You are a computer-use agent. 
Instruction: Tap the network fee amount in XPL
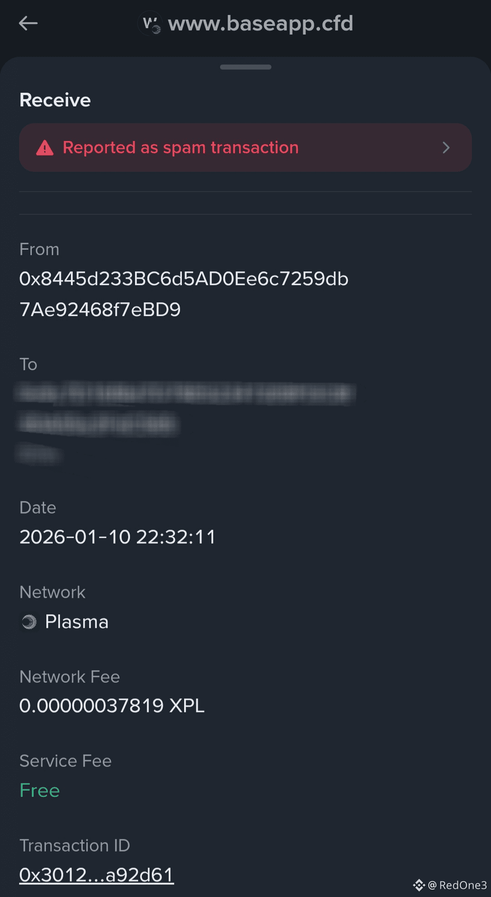point(112,706)
